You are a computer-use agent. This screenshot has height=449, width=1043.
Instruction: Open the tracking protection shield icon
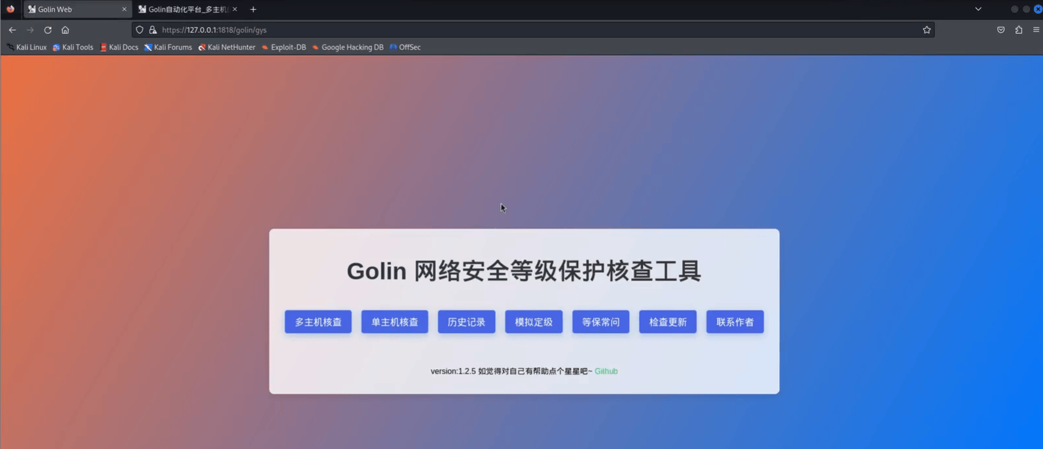pyautogui.click(x=139, y=30)
